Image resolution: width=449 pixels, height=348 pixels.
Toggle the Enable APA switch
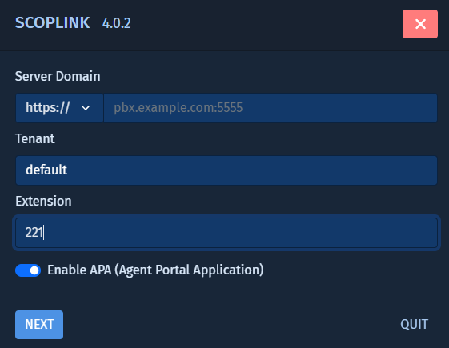point(28,270)
